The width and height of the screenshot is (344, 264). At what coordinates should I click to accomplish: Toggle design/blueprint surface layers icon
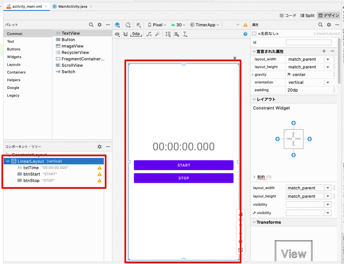117,25
